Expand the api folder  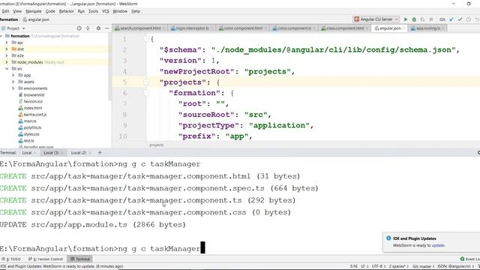pos(7,43)
